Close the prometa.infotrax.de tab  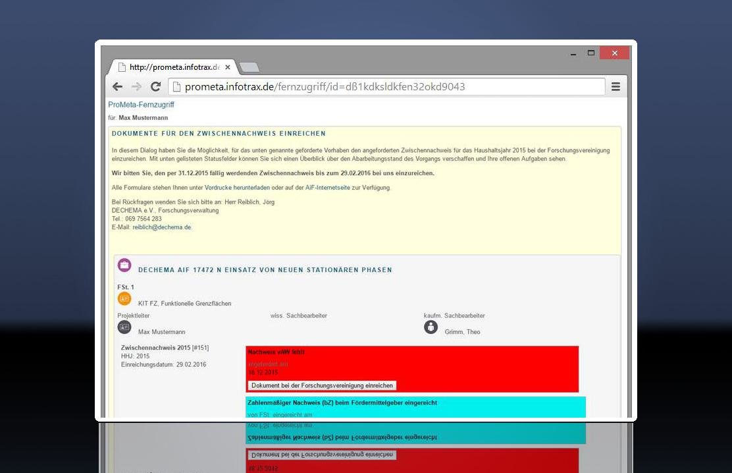pyautogui.click(x=227, y=67)
